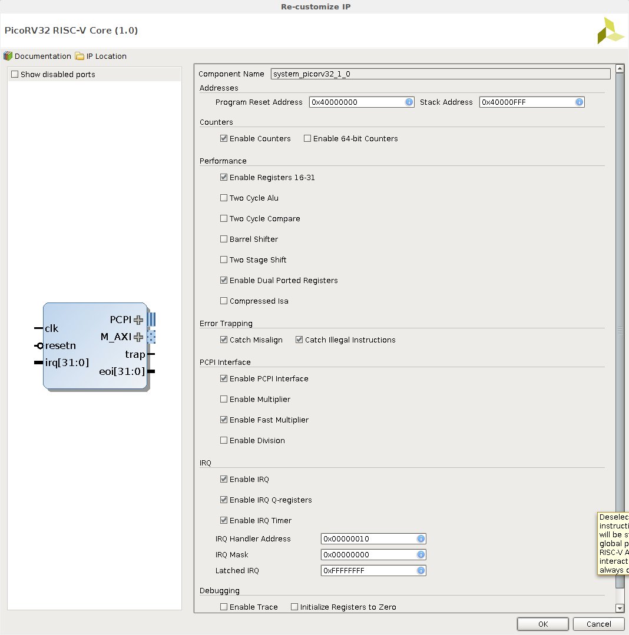Screen dimensions: 629x635
Task: Check the Two Cycle Compare option
Action: [x=224, y=218]
